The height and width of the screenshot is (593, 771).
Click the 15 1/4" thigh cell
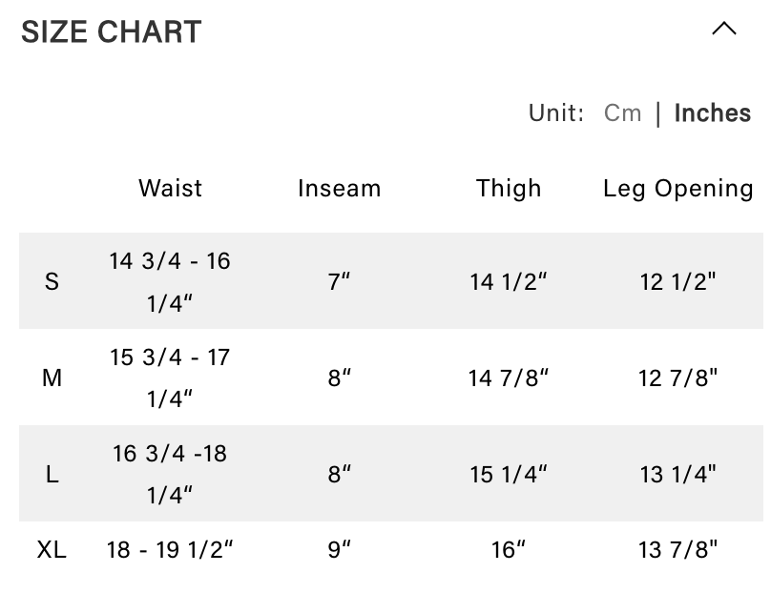click(x=509, y=474)
